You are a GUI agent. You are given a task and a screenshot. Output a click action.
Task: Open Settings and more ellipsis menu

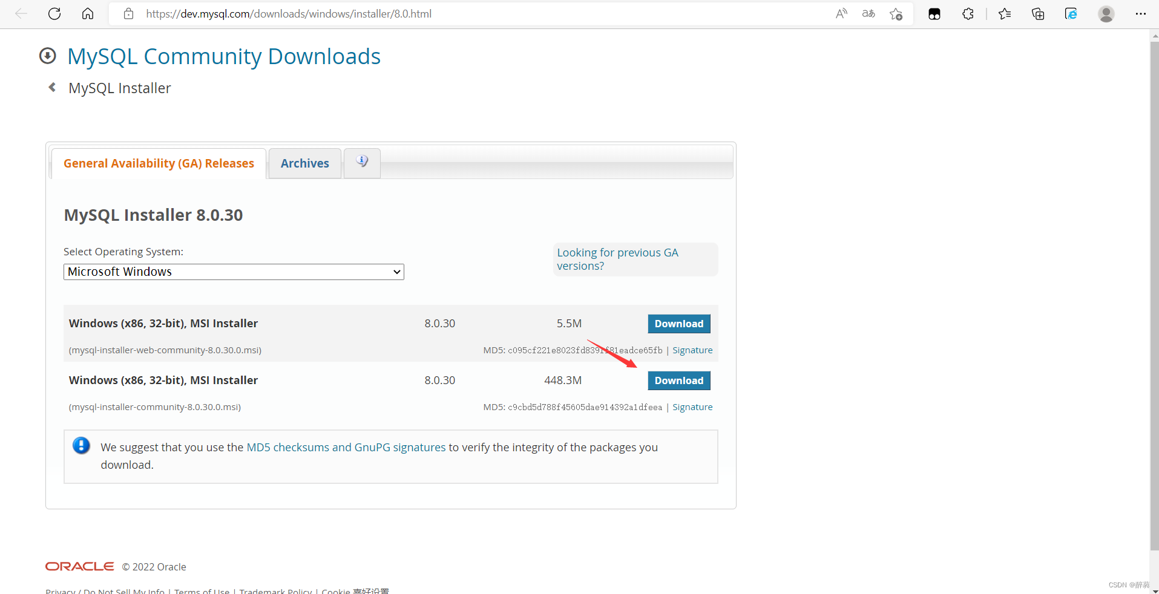1141,13
